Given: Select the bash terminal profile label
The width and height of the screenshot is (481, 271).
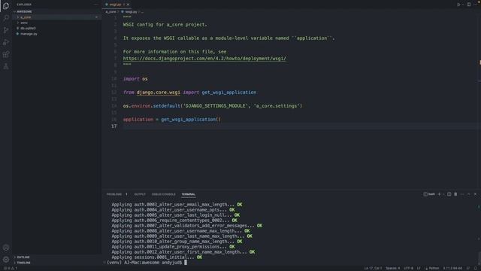Looking at the screenshot, I should [x=429, y=194].
